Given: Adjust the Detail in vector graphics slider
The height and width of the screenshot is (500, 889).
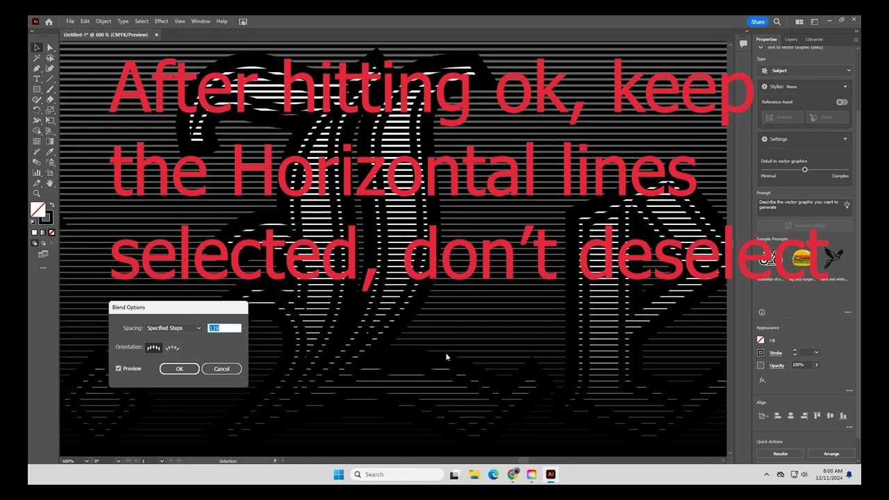Looking at the screenshot, I should [805, 169].
